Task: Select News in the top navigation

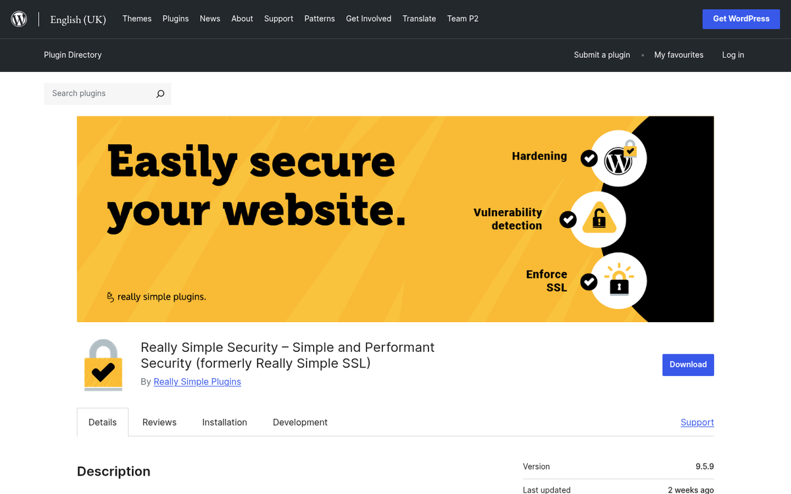Action: (x=210, y=18)
